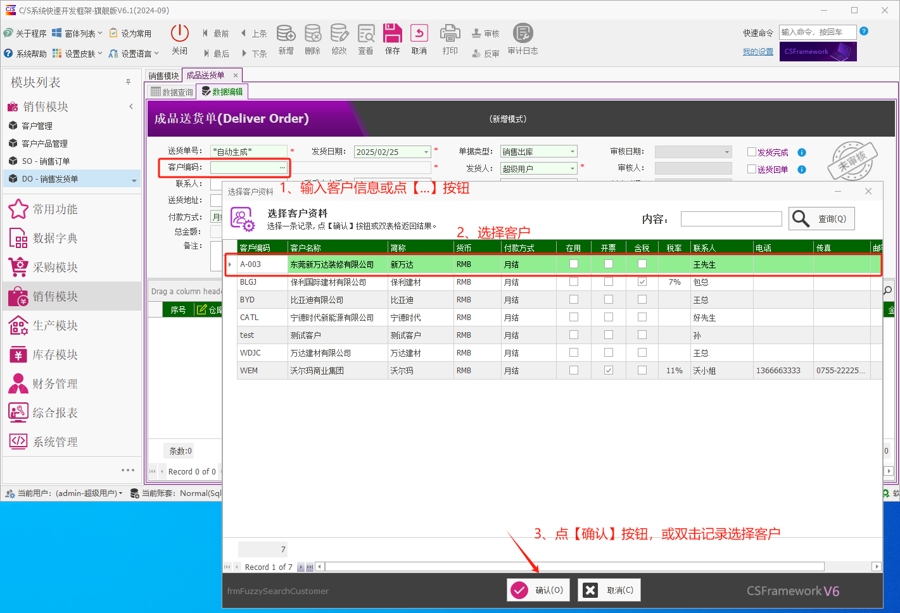Collapse the 销售模块 sidebar group chevron

click(131, 106)
